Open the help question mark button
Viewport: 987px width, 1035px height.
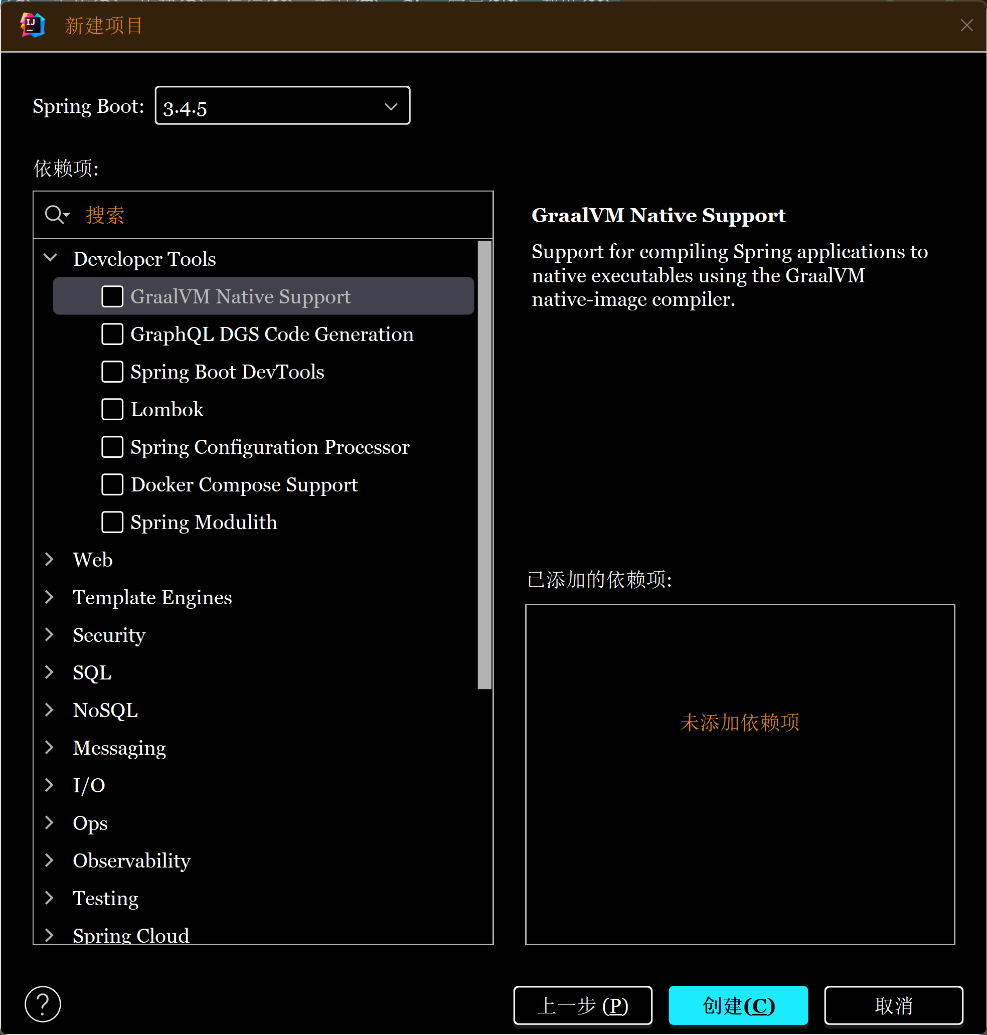(43, 1004)
